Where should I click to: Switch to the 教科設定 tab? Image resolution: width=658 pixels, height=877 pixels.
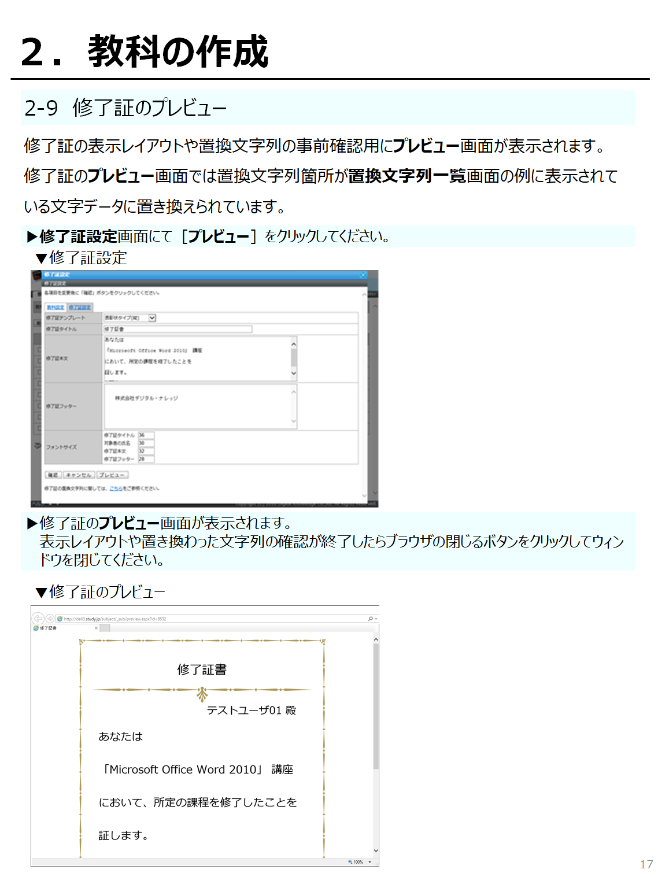click(x=56, y=307)
